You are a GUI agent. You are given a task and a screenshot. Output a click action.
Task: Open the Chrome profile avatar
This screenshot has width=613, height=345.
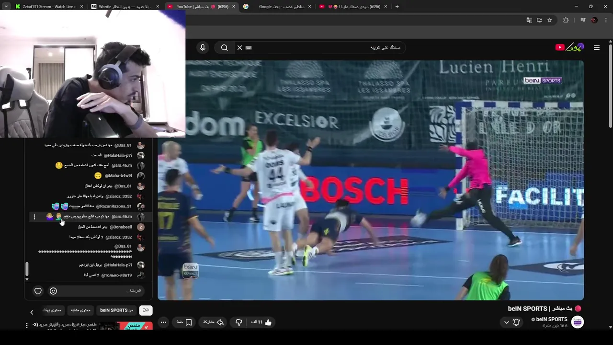[594, 20]
